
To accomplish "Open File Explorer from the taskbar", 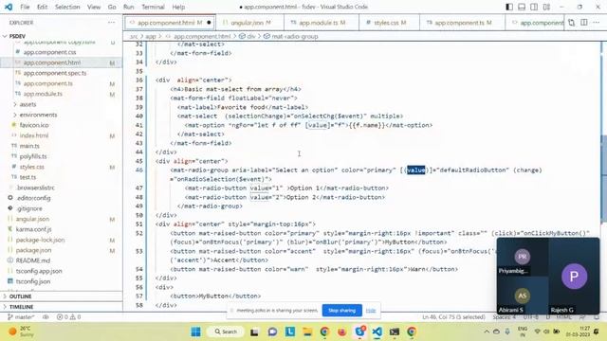I will click(x=307, y=332).
